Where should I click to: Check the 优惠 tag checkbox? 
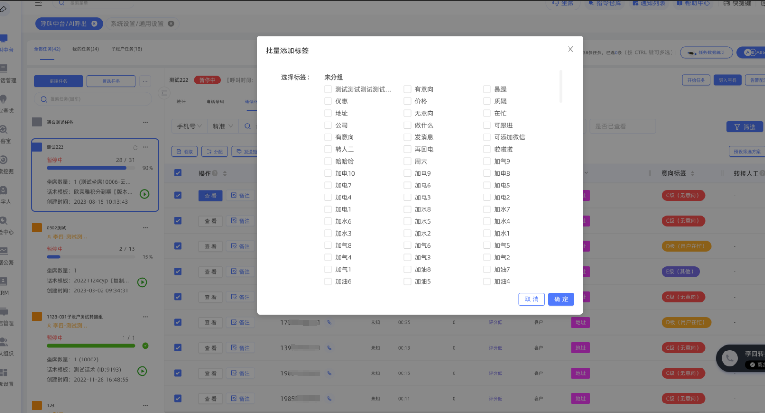(328, 101)
